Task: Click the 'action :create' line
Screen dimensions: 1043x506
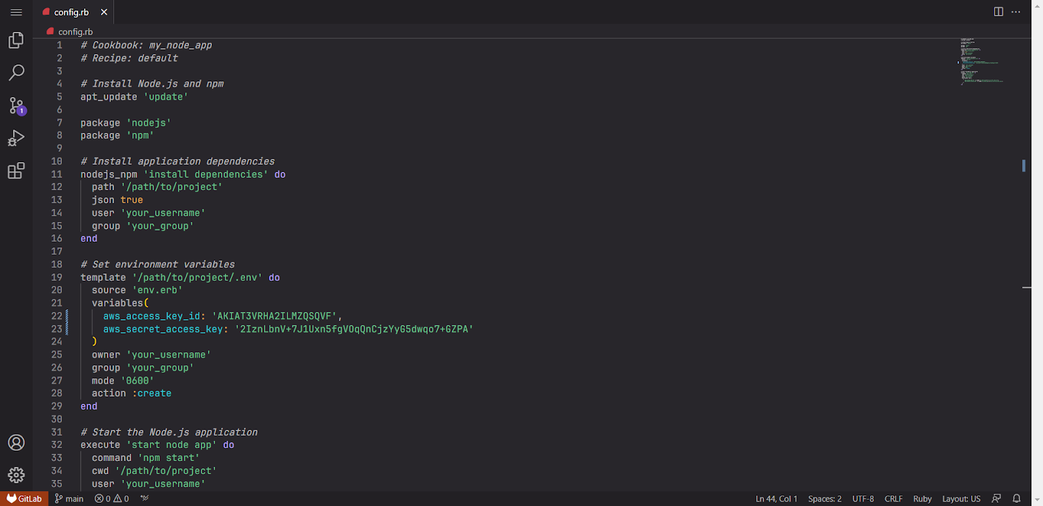Action: [x=132, y=393]
